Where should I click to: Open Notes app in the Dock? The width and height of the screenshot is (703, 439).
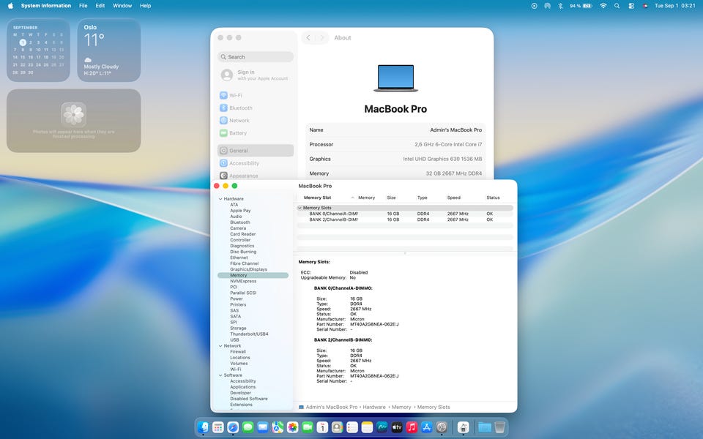click(x=367, y=427)
